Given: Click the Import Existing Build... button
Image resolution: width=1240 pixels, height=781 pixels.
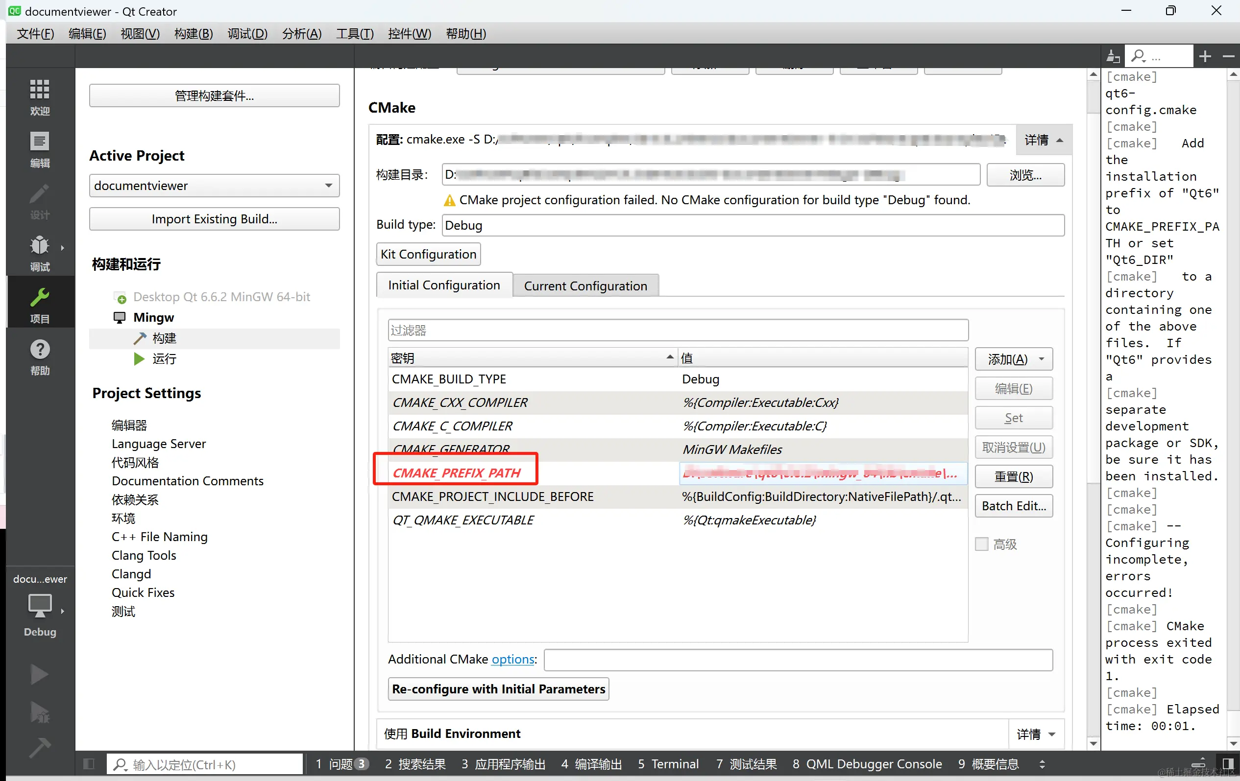Looking at the screenshot, I should point(214,219).
